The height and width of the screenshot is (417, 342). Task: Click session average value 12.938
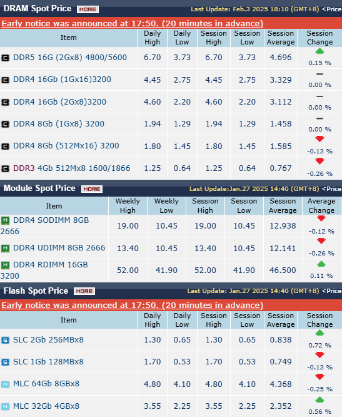coord(283,226)
